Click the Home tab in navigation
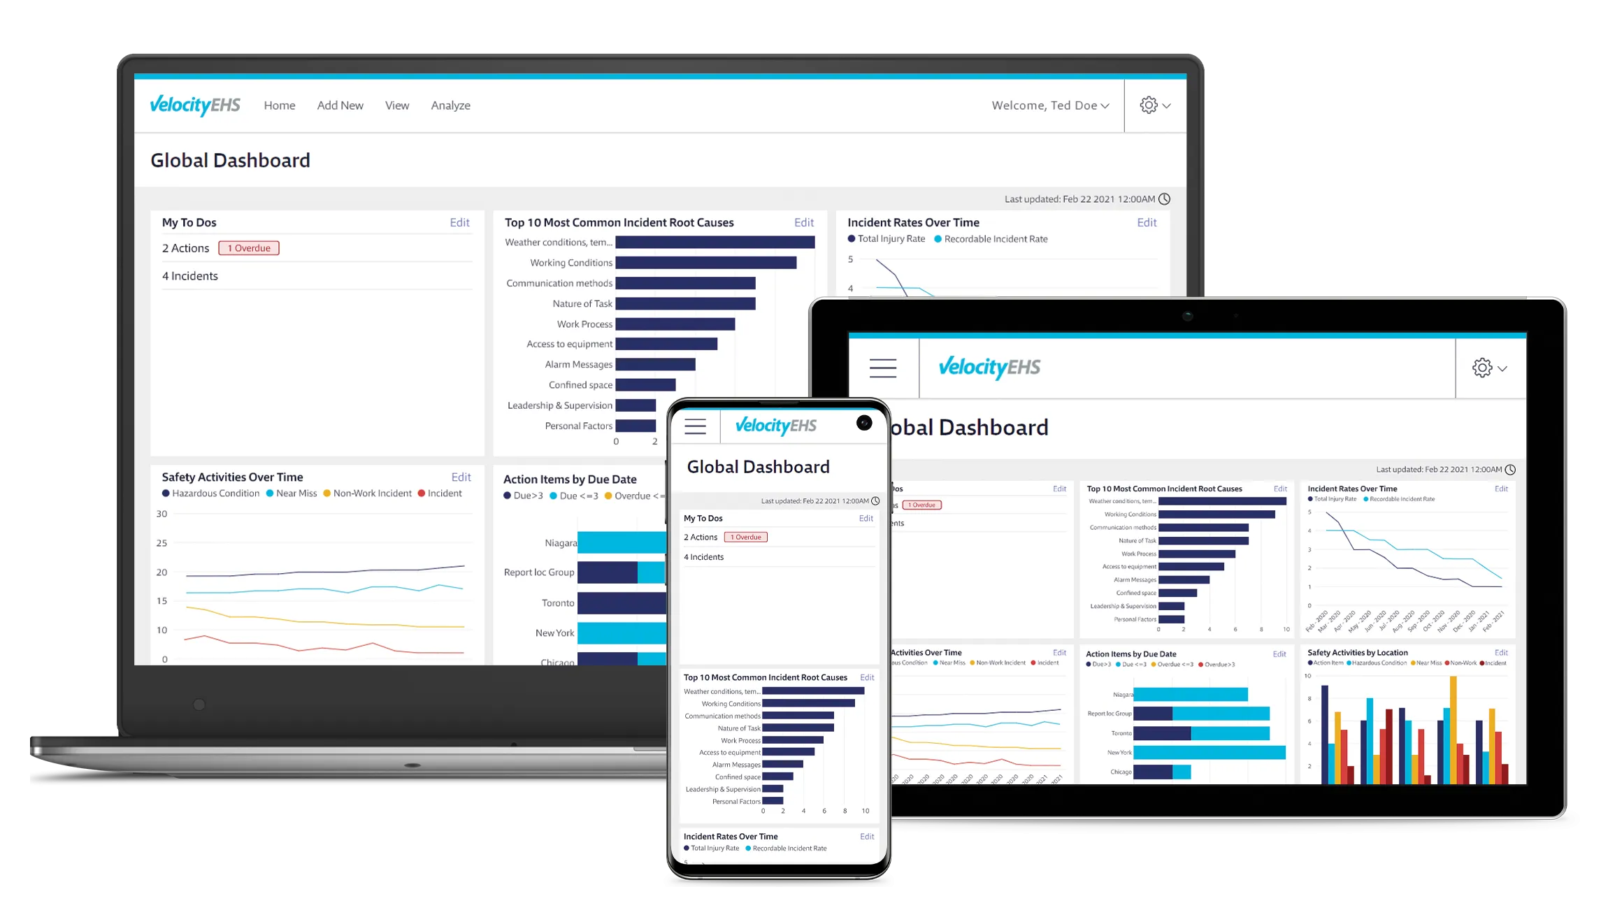The width and height of the screenshot is (1608, 924). (x=280, y=105)
